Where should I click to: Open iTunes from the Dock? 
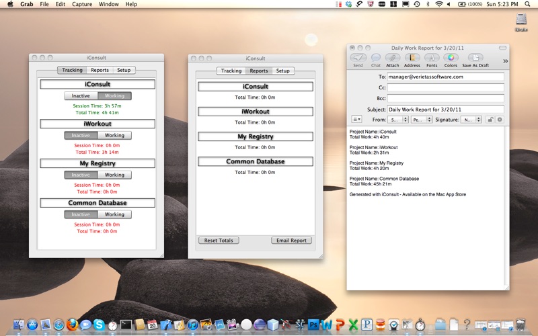click(x=193, y=325)
